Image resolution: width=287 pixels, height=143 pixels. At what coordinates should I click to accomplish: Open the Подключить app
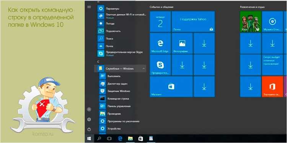[121, 31]
